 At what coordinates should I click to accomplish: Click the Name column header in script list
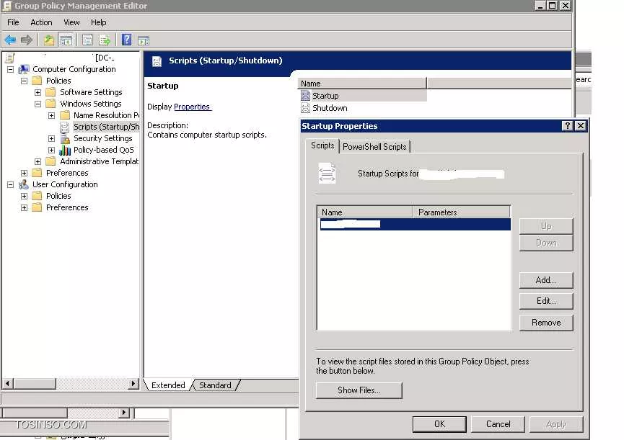pos(365,212)
